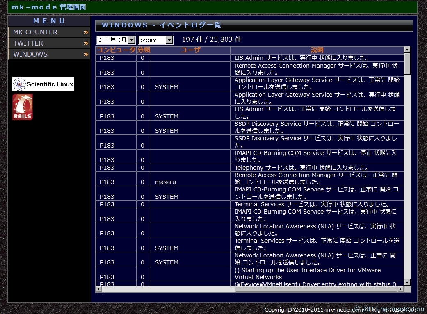Open the TWITTER menu item
Screen dimensions: 427x314
coord(28,43)
